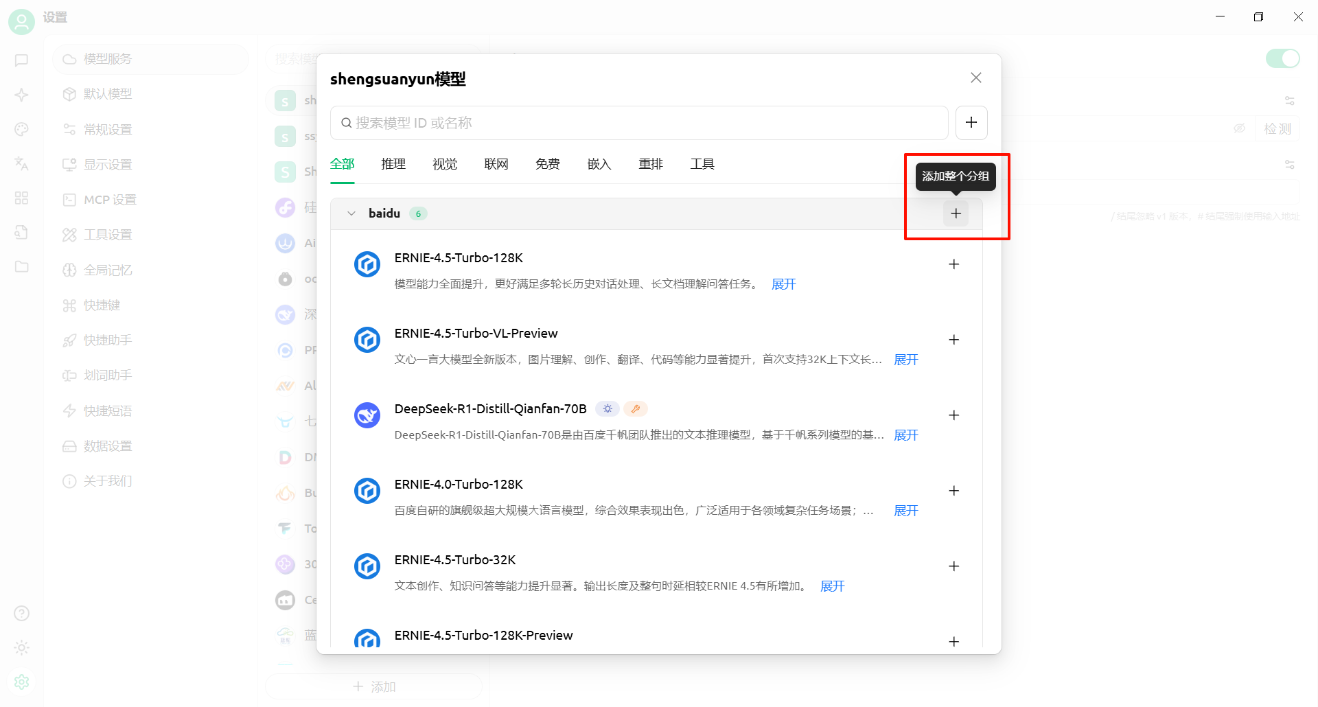Image resolution: width=1318 pixels, height=707 pixels.
Task: Expand description of ERNIE-4.5-Turbo-32K
Action: 833,586
